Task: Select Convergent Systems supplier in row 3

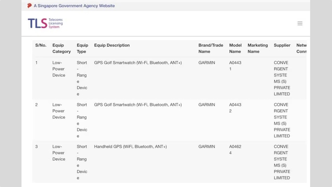Action: 282,162
